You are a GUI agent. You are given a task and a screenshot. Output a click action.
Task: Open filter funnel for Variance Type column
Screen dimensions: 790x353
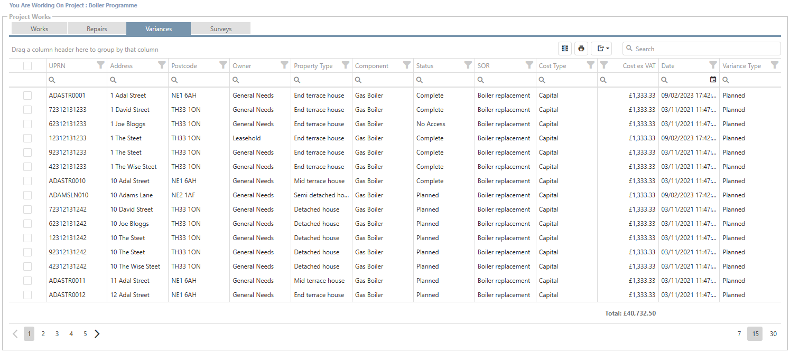click(x=774, y=65)
